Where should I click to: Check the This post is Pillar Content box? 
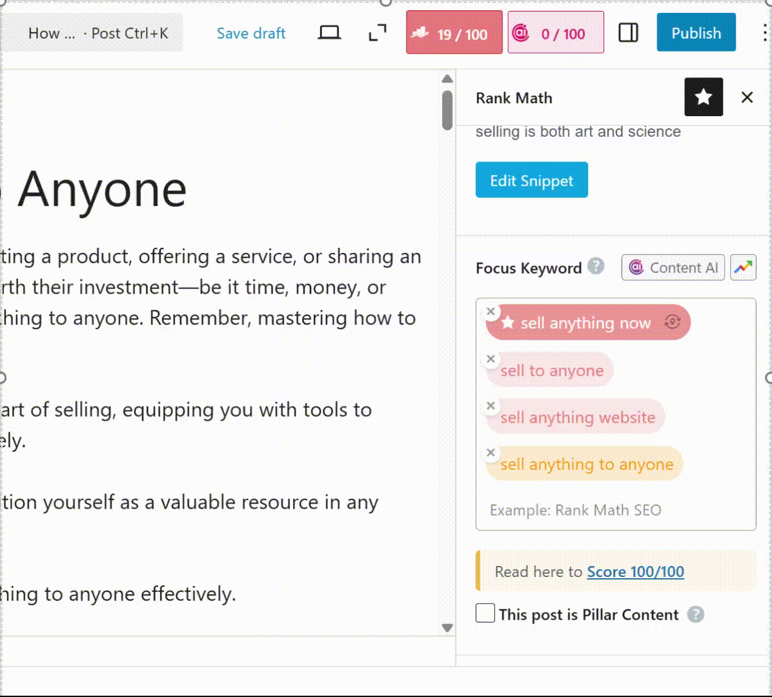click(485, 613)
